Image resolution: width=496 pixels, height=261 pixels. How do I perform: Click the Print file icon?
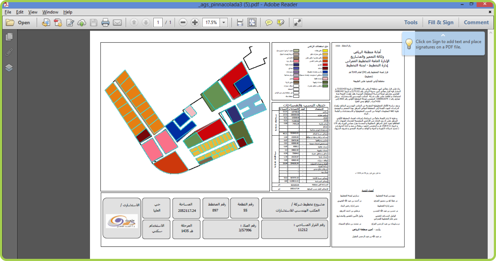pos(105,22)
